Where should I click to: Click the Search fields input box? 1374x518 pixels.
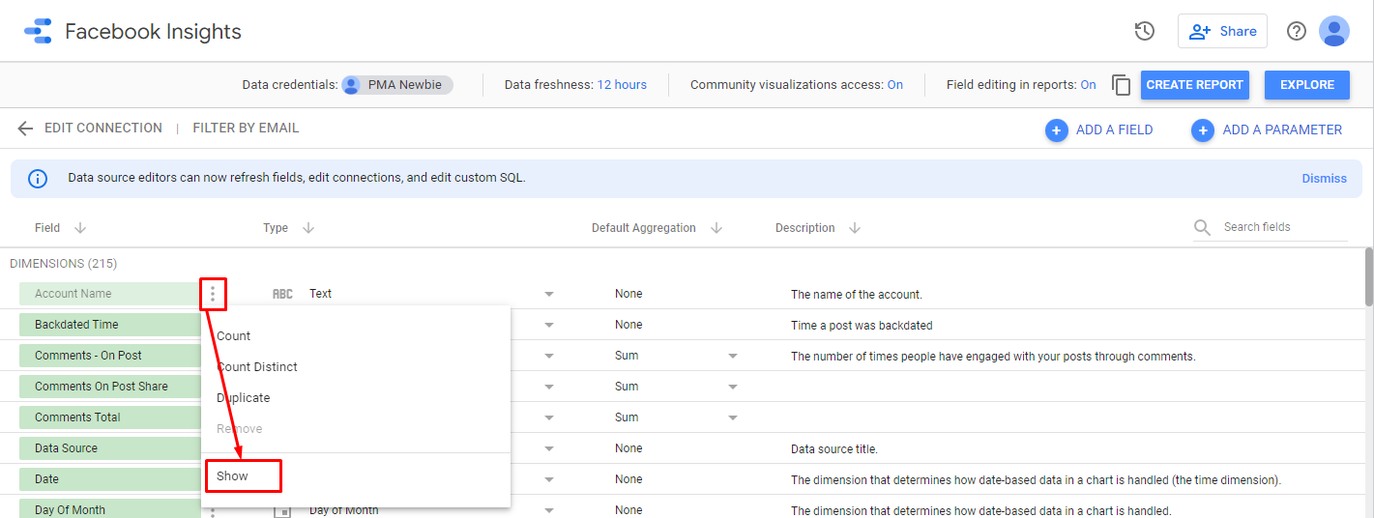coord(1282,227)
